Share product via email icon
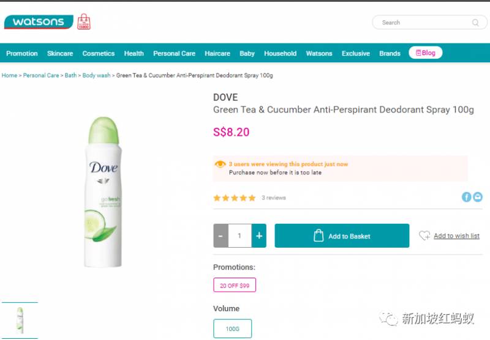 click(x=478, y=197)
